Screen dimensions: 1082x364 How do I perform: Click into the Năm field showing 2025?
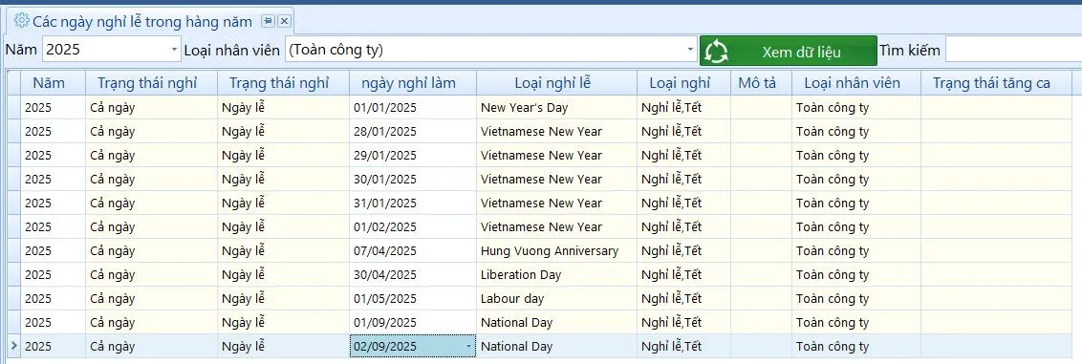(105, 50)
